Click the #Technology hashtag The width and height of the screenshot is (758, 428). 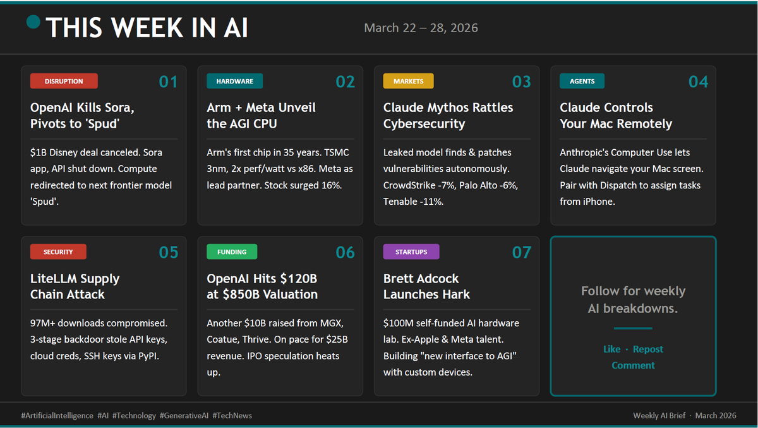135,415
